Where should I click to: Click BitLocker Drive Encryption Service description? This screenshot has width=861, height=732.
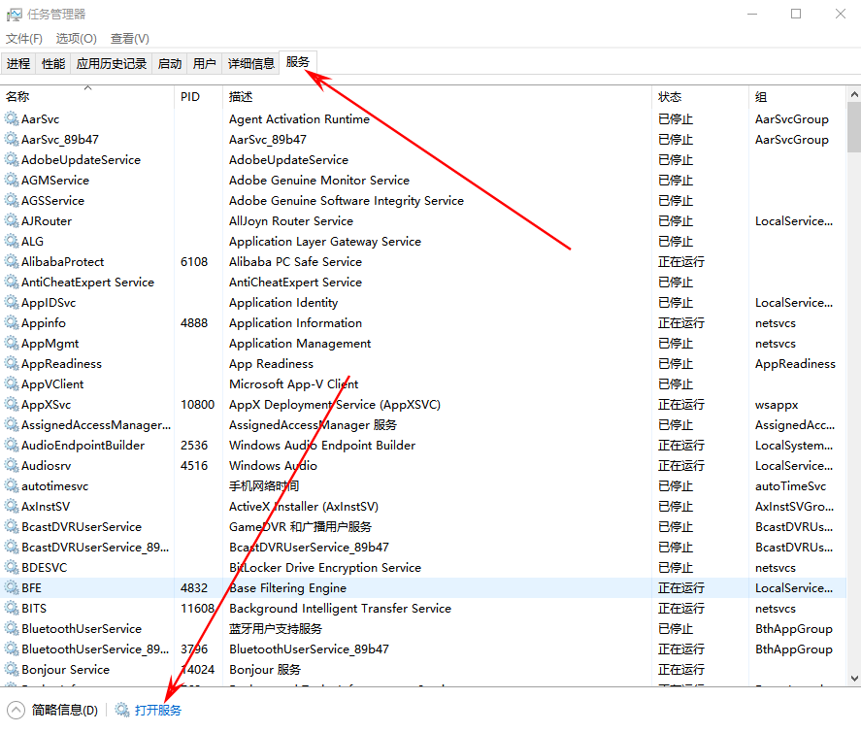[x=325, y=567]
